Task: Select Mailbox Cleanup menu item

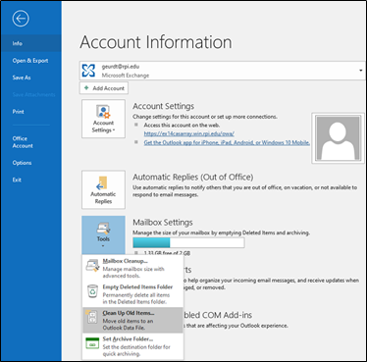Action: (x=132, y=268)
